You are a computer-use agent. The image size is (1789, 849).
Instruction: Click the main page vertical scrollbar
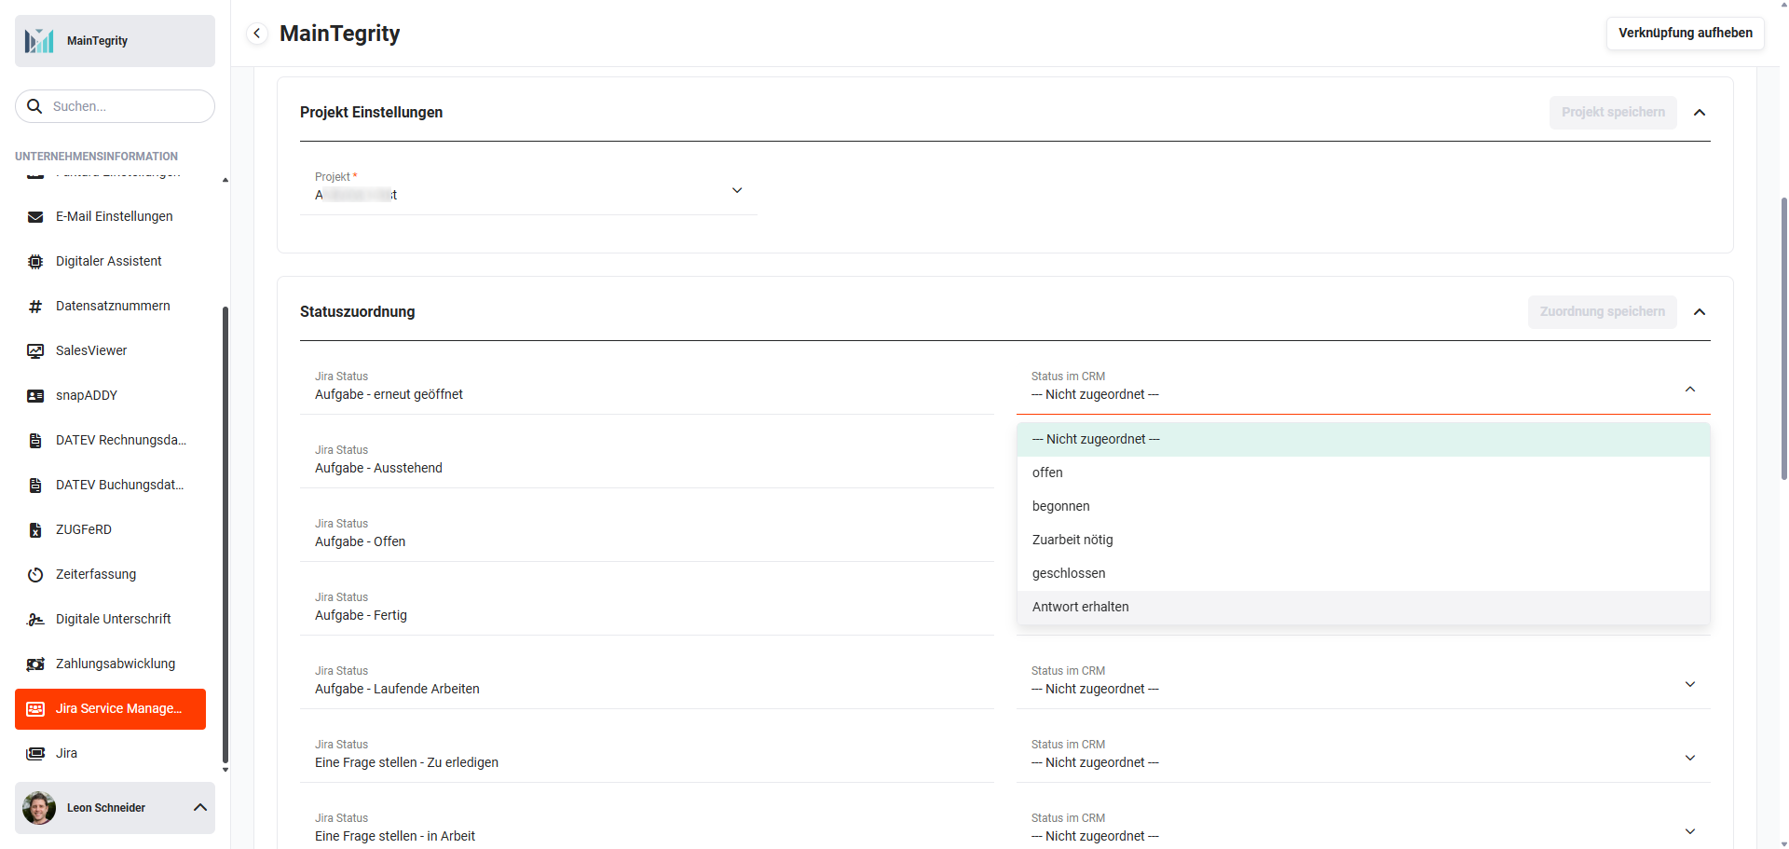pos(1783,338)
